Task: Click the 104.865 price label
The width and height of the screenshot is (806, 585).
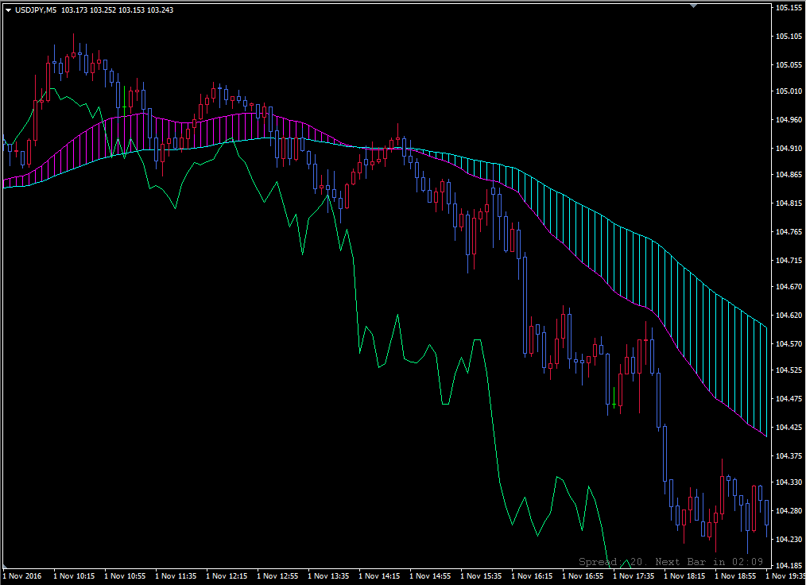Action: pos(789,175)
